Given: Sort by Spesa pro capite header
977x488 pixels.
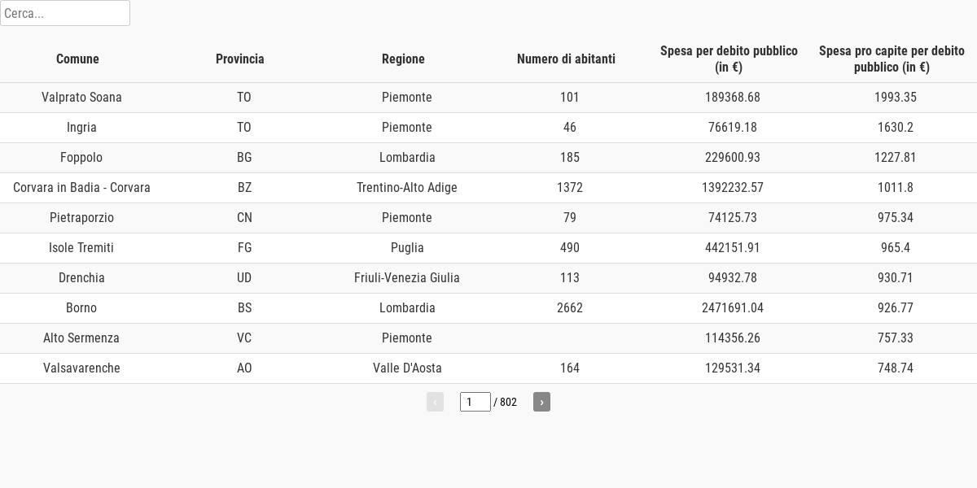Looking at the screenshot, I should click(892, 59).
